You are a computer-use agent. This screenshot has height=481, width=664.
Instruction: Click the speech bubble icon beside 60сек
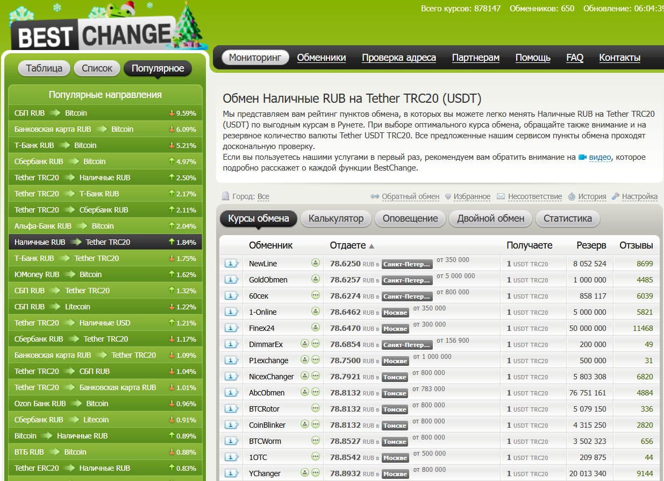[316, 296]
